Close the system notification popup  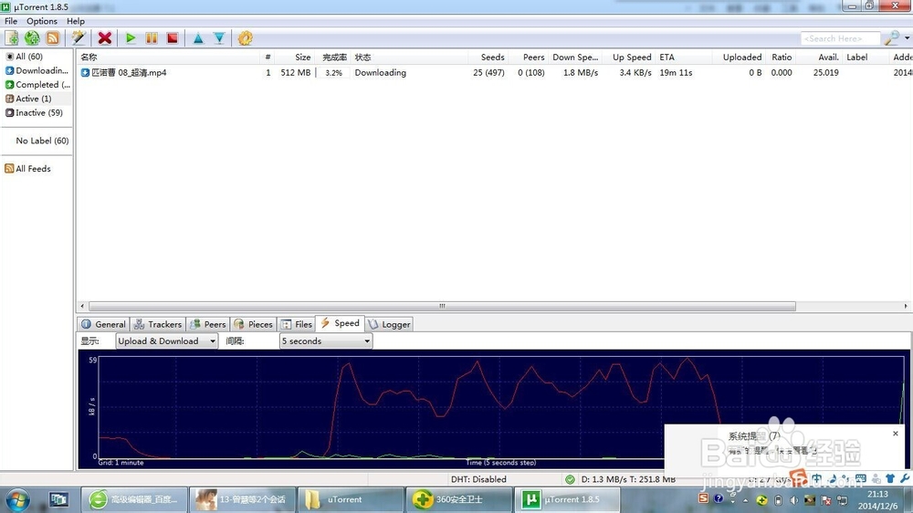pos(896,434)
